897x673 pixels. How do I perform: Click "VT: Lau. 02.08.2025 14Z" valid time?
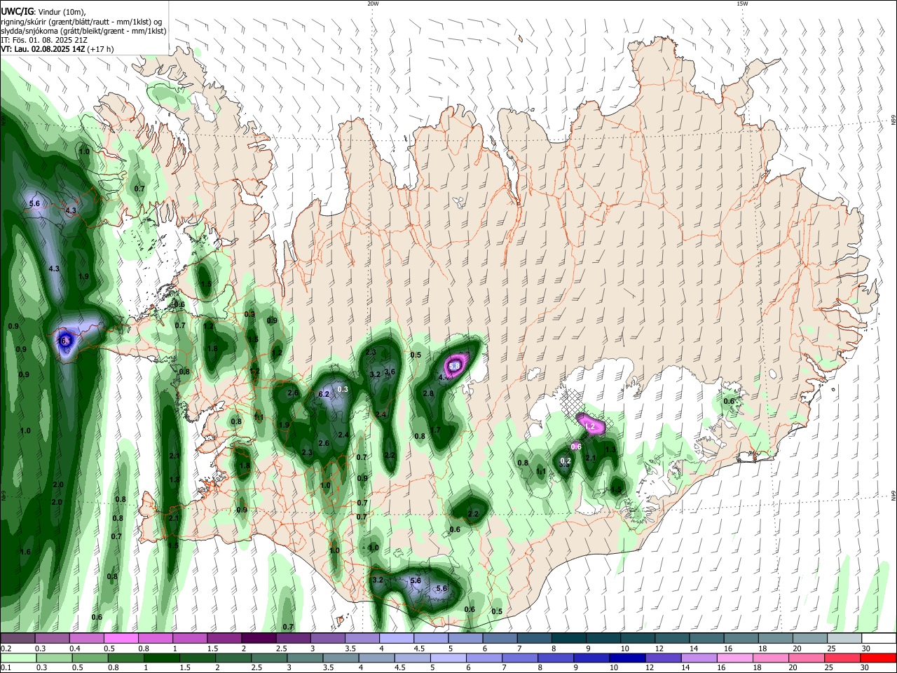tap(43, 50)
